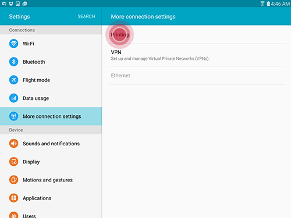The image size is (291, 218).
Task: Open the Wi-Fi settings entry
Action: tap(51, 44)
